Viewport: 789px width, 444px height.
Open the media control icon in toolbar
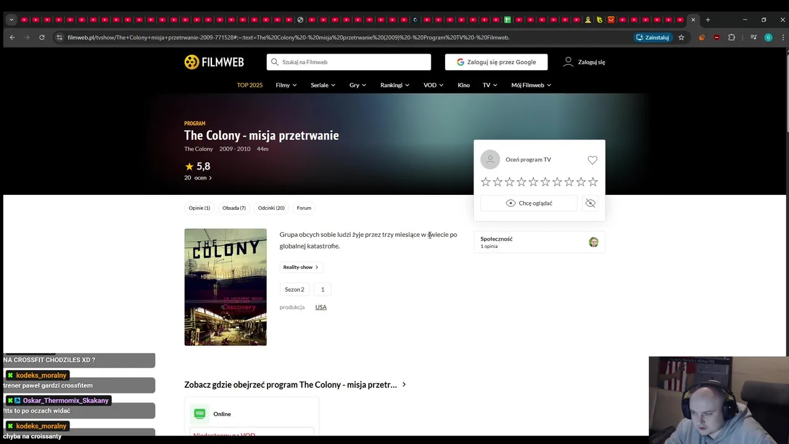[x=753, y=37]
